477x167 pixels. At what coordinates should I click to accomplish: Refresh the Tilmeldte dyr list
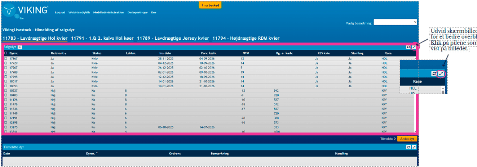tap(409, 147)
